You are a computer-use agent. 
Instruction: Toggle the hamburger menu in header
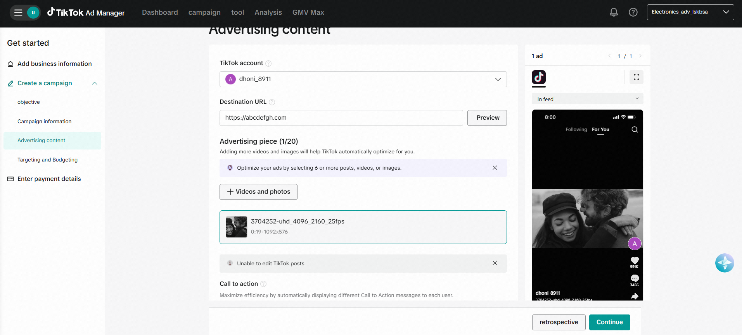(18, 12)
